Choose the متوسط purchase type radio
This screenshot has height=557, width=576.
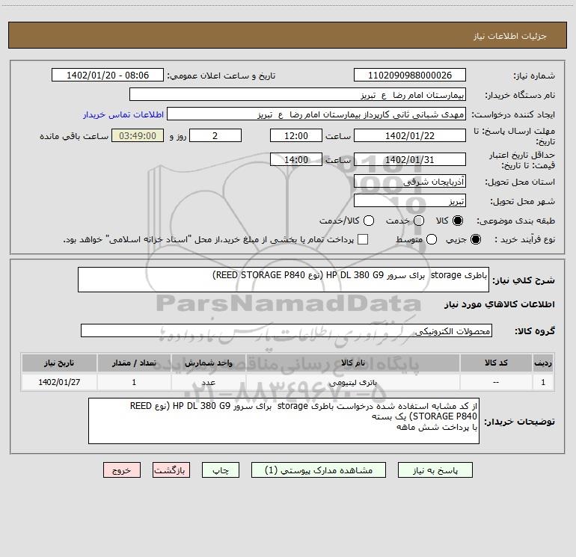[432, 239]
